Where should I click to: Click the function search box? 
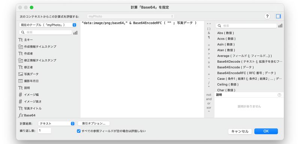pyautogui.click(x=246, y=26)
